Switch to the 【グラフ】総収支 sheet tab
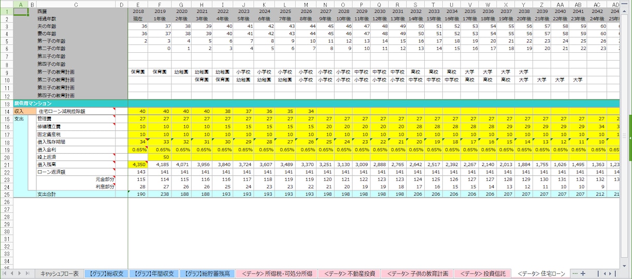Viewport: 632px width, 279px height. [x=106, y=273]
